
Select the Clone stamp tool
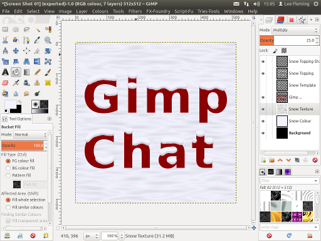click(37, 83)
